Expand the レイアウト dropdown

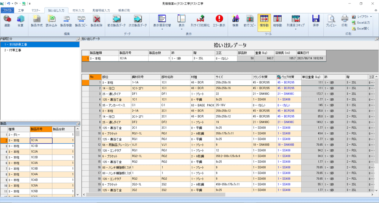coord(364,17)
